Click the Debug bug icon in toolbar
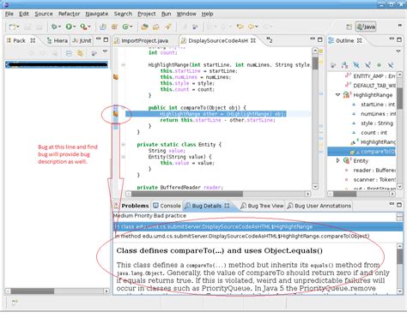This screenshot has height=318, width=407. 54,27
